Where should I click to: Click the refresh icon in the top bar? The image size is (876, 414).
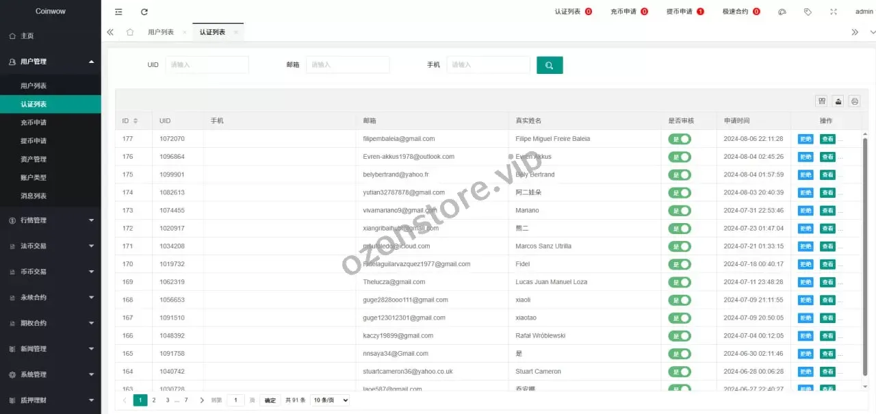(144, 12)
